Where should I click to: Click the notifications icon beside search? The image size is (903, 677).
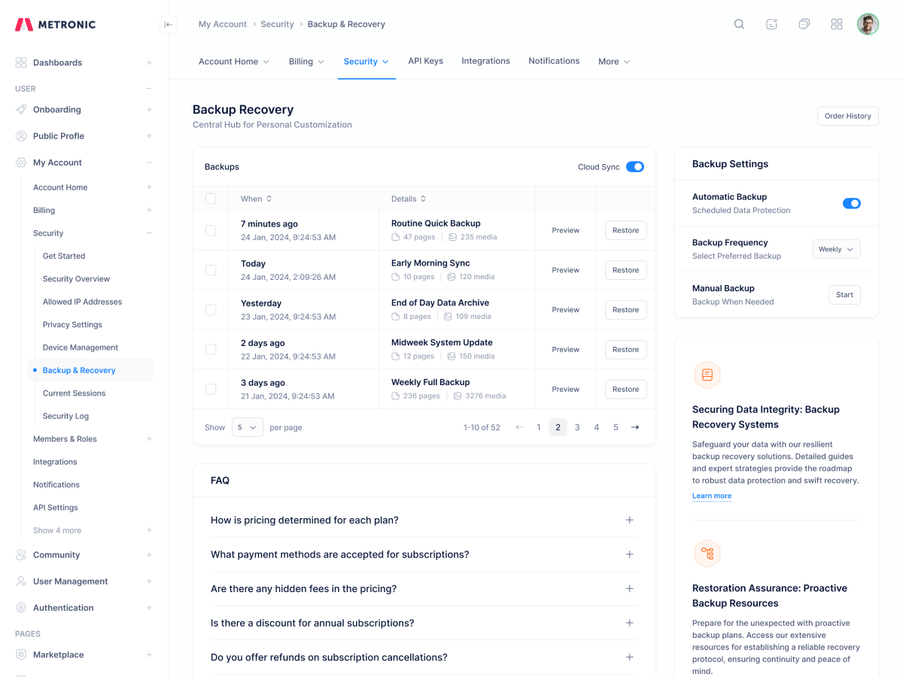pos(771,24)
